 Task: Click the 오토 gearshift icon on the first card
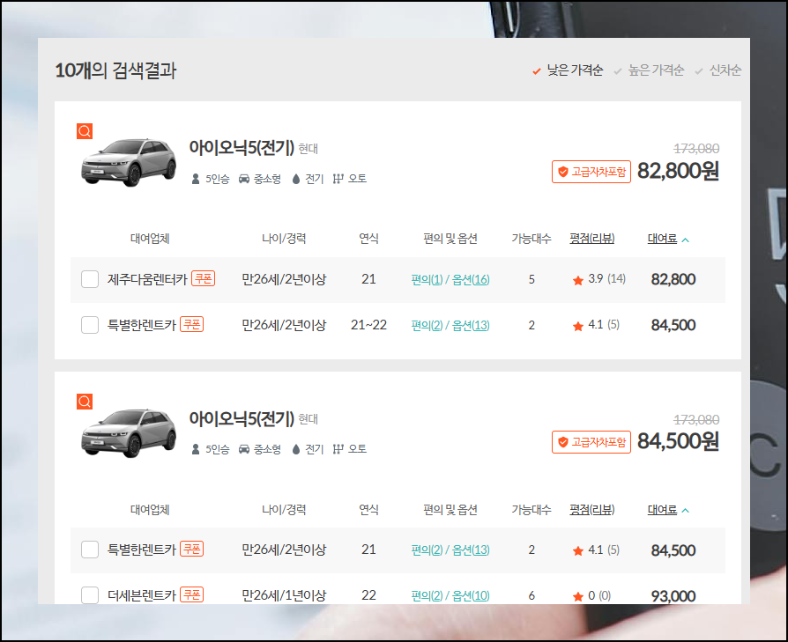coord(338,179)
